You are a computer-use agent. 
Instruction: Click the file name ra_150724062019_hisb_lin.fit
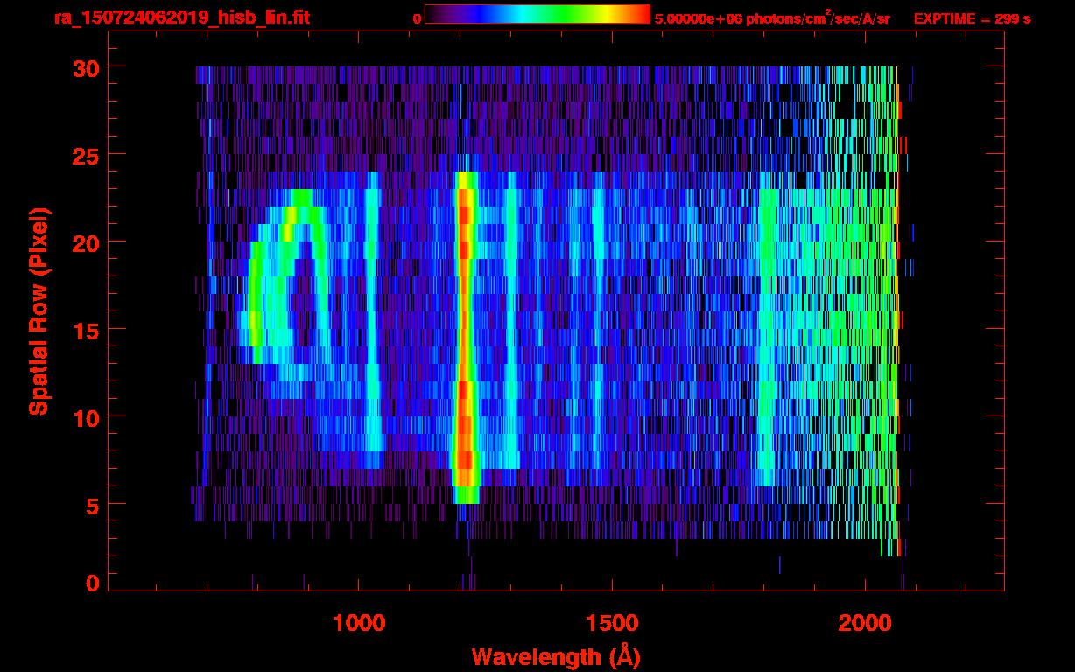tap(181, 17)
